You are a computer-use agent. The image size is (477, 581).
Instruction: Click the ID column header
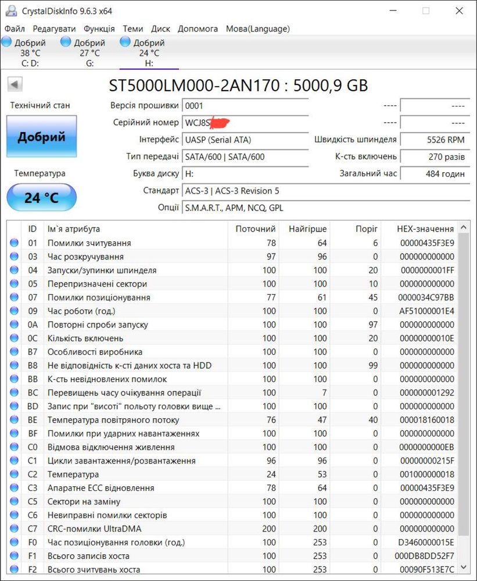(33, 229)
